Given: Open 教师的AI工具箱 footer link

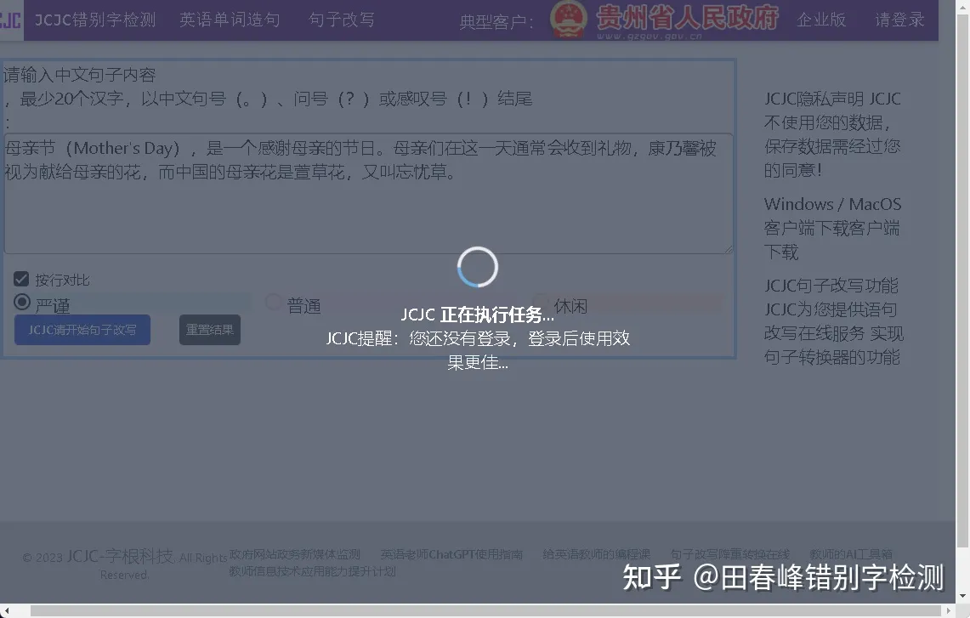Looking at the screenshot, I should click(x=851, y=554).
